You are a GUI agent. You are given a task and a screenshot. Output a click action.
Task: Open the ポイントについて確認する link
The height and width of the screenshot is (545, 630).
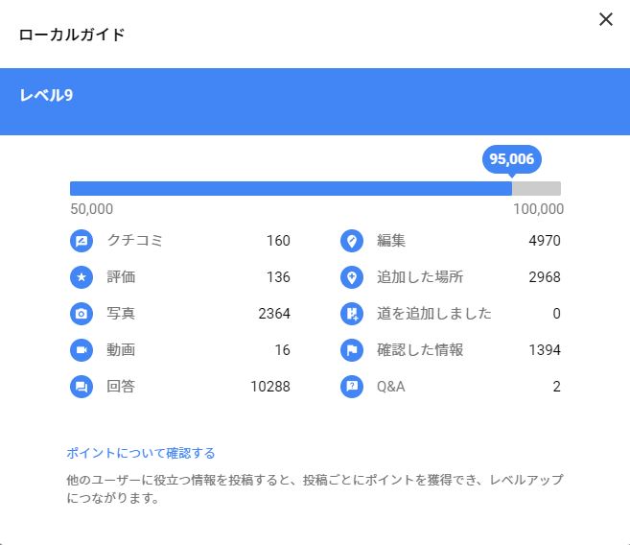[140, 453]
